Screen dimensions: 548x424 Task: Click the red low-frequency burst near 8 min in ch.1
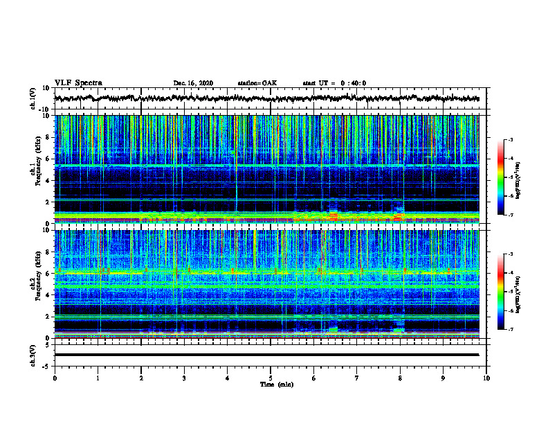point(399,217)
